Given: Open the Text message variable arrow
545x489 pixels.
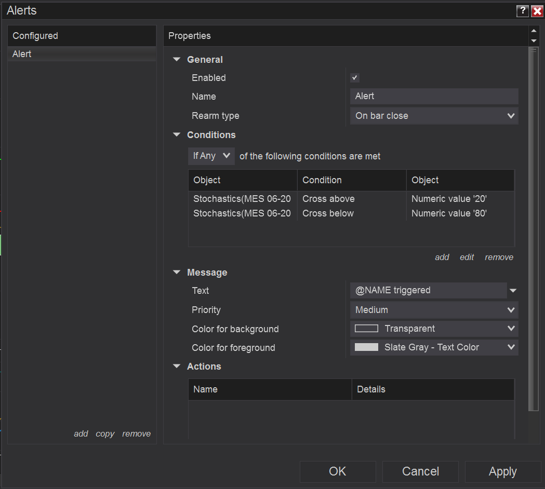Looking at the screenshot, I should [513, 291].
